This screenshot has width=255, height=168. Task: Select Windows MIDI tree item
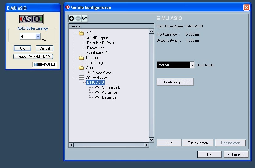98,53
